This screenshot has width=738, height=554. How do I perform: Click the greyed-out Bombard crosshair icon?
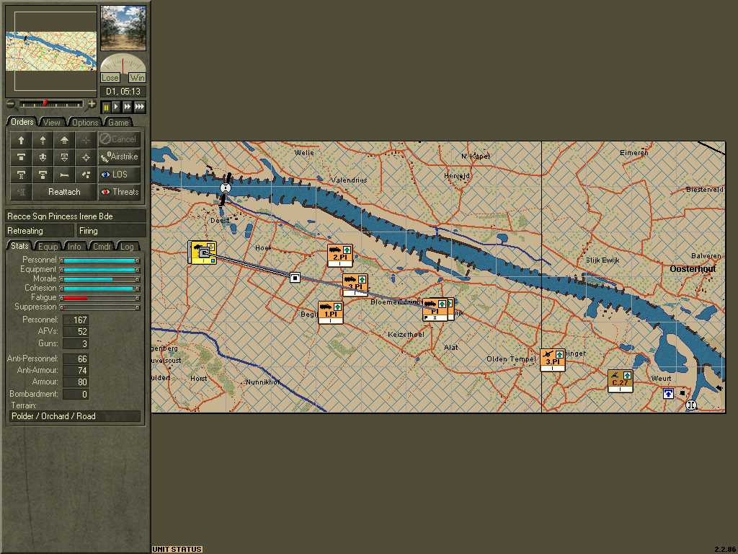(x=86, y=139)
